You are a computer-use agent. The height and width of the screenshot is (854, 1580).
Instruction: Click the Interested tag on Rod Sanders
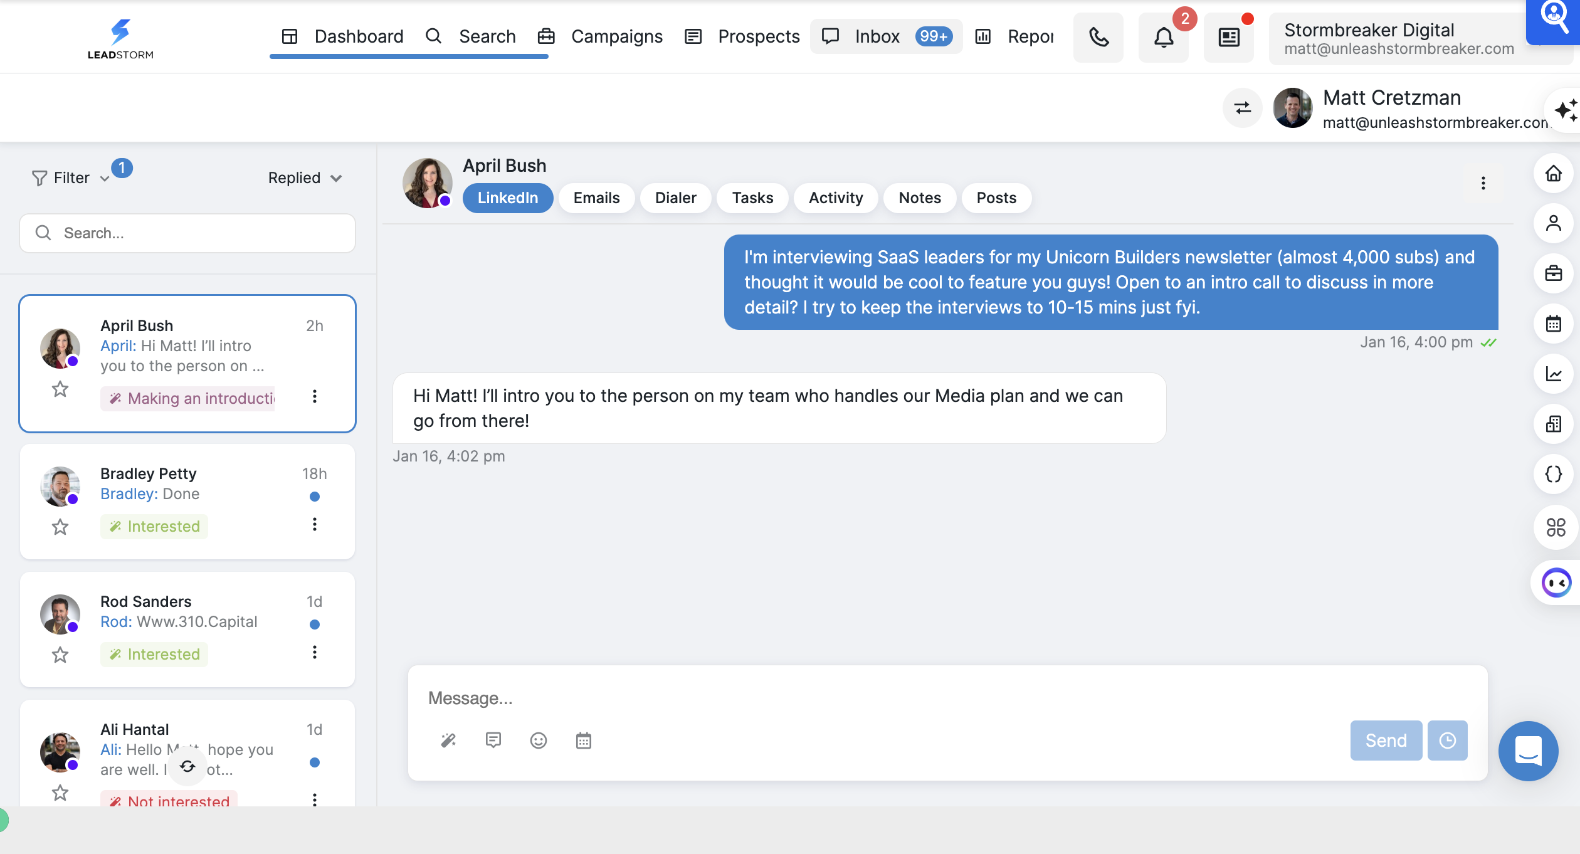coord(154,654)
